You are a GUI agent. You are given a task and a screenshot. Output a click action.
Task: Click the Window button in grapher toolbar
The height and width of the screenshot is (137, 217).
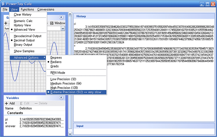point(58,23)
